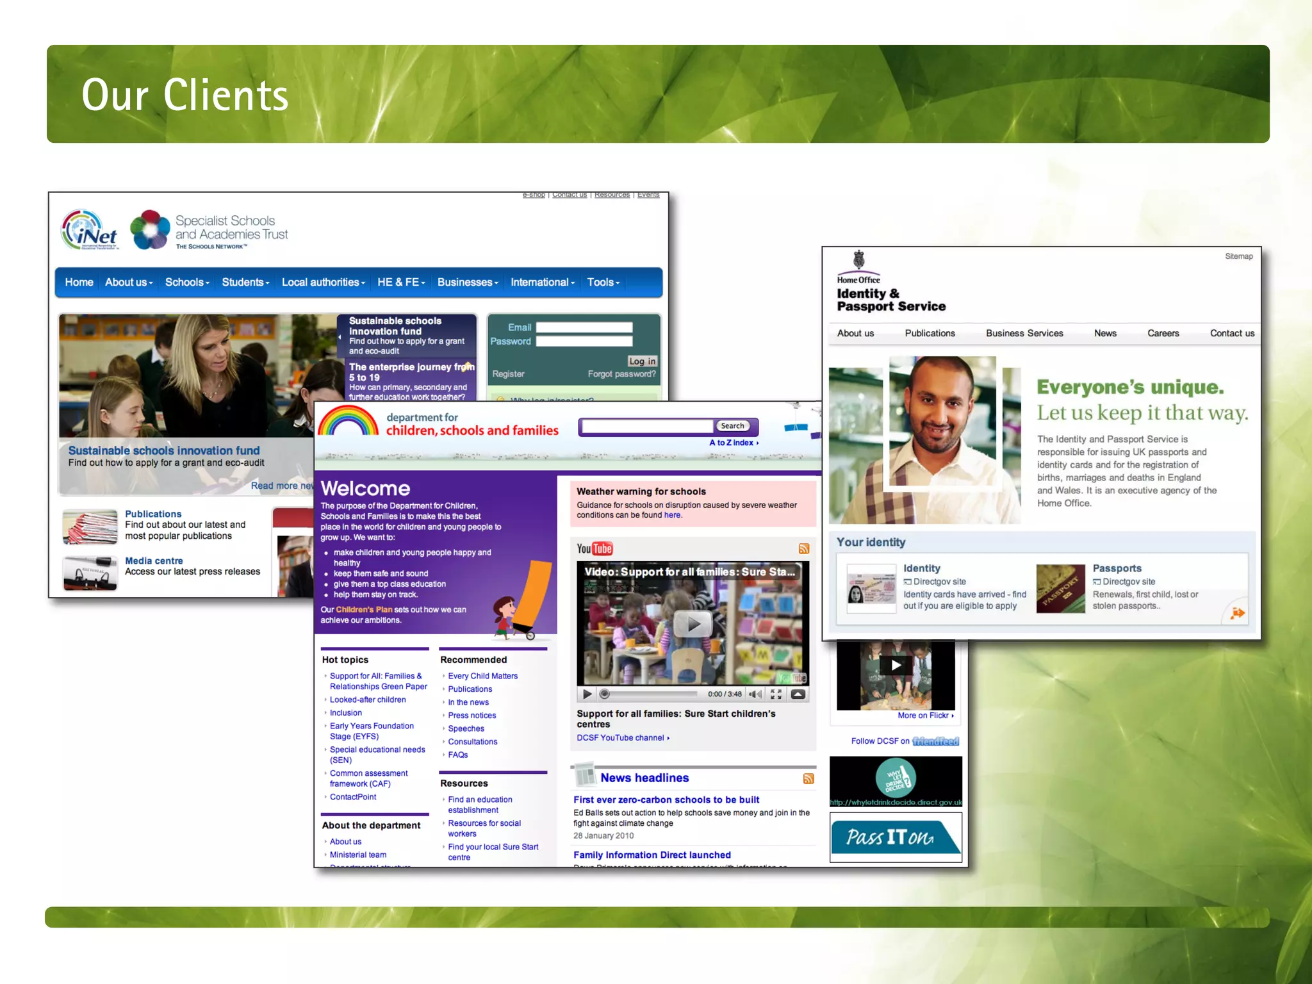Open the RSS feed icon beside YouTube
This screenshot has width=1312, height=984.
click(804, 548)
